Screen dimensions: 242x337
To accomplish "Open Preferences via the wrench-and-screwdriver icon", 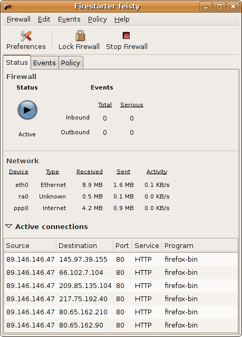I will click(x=26, y=36).
